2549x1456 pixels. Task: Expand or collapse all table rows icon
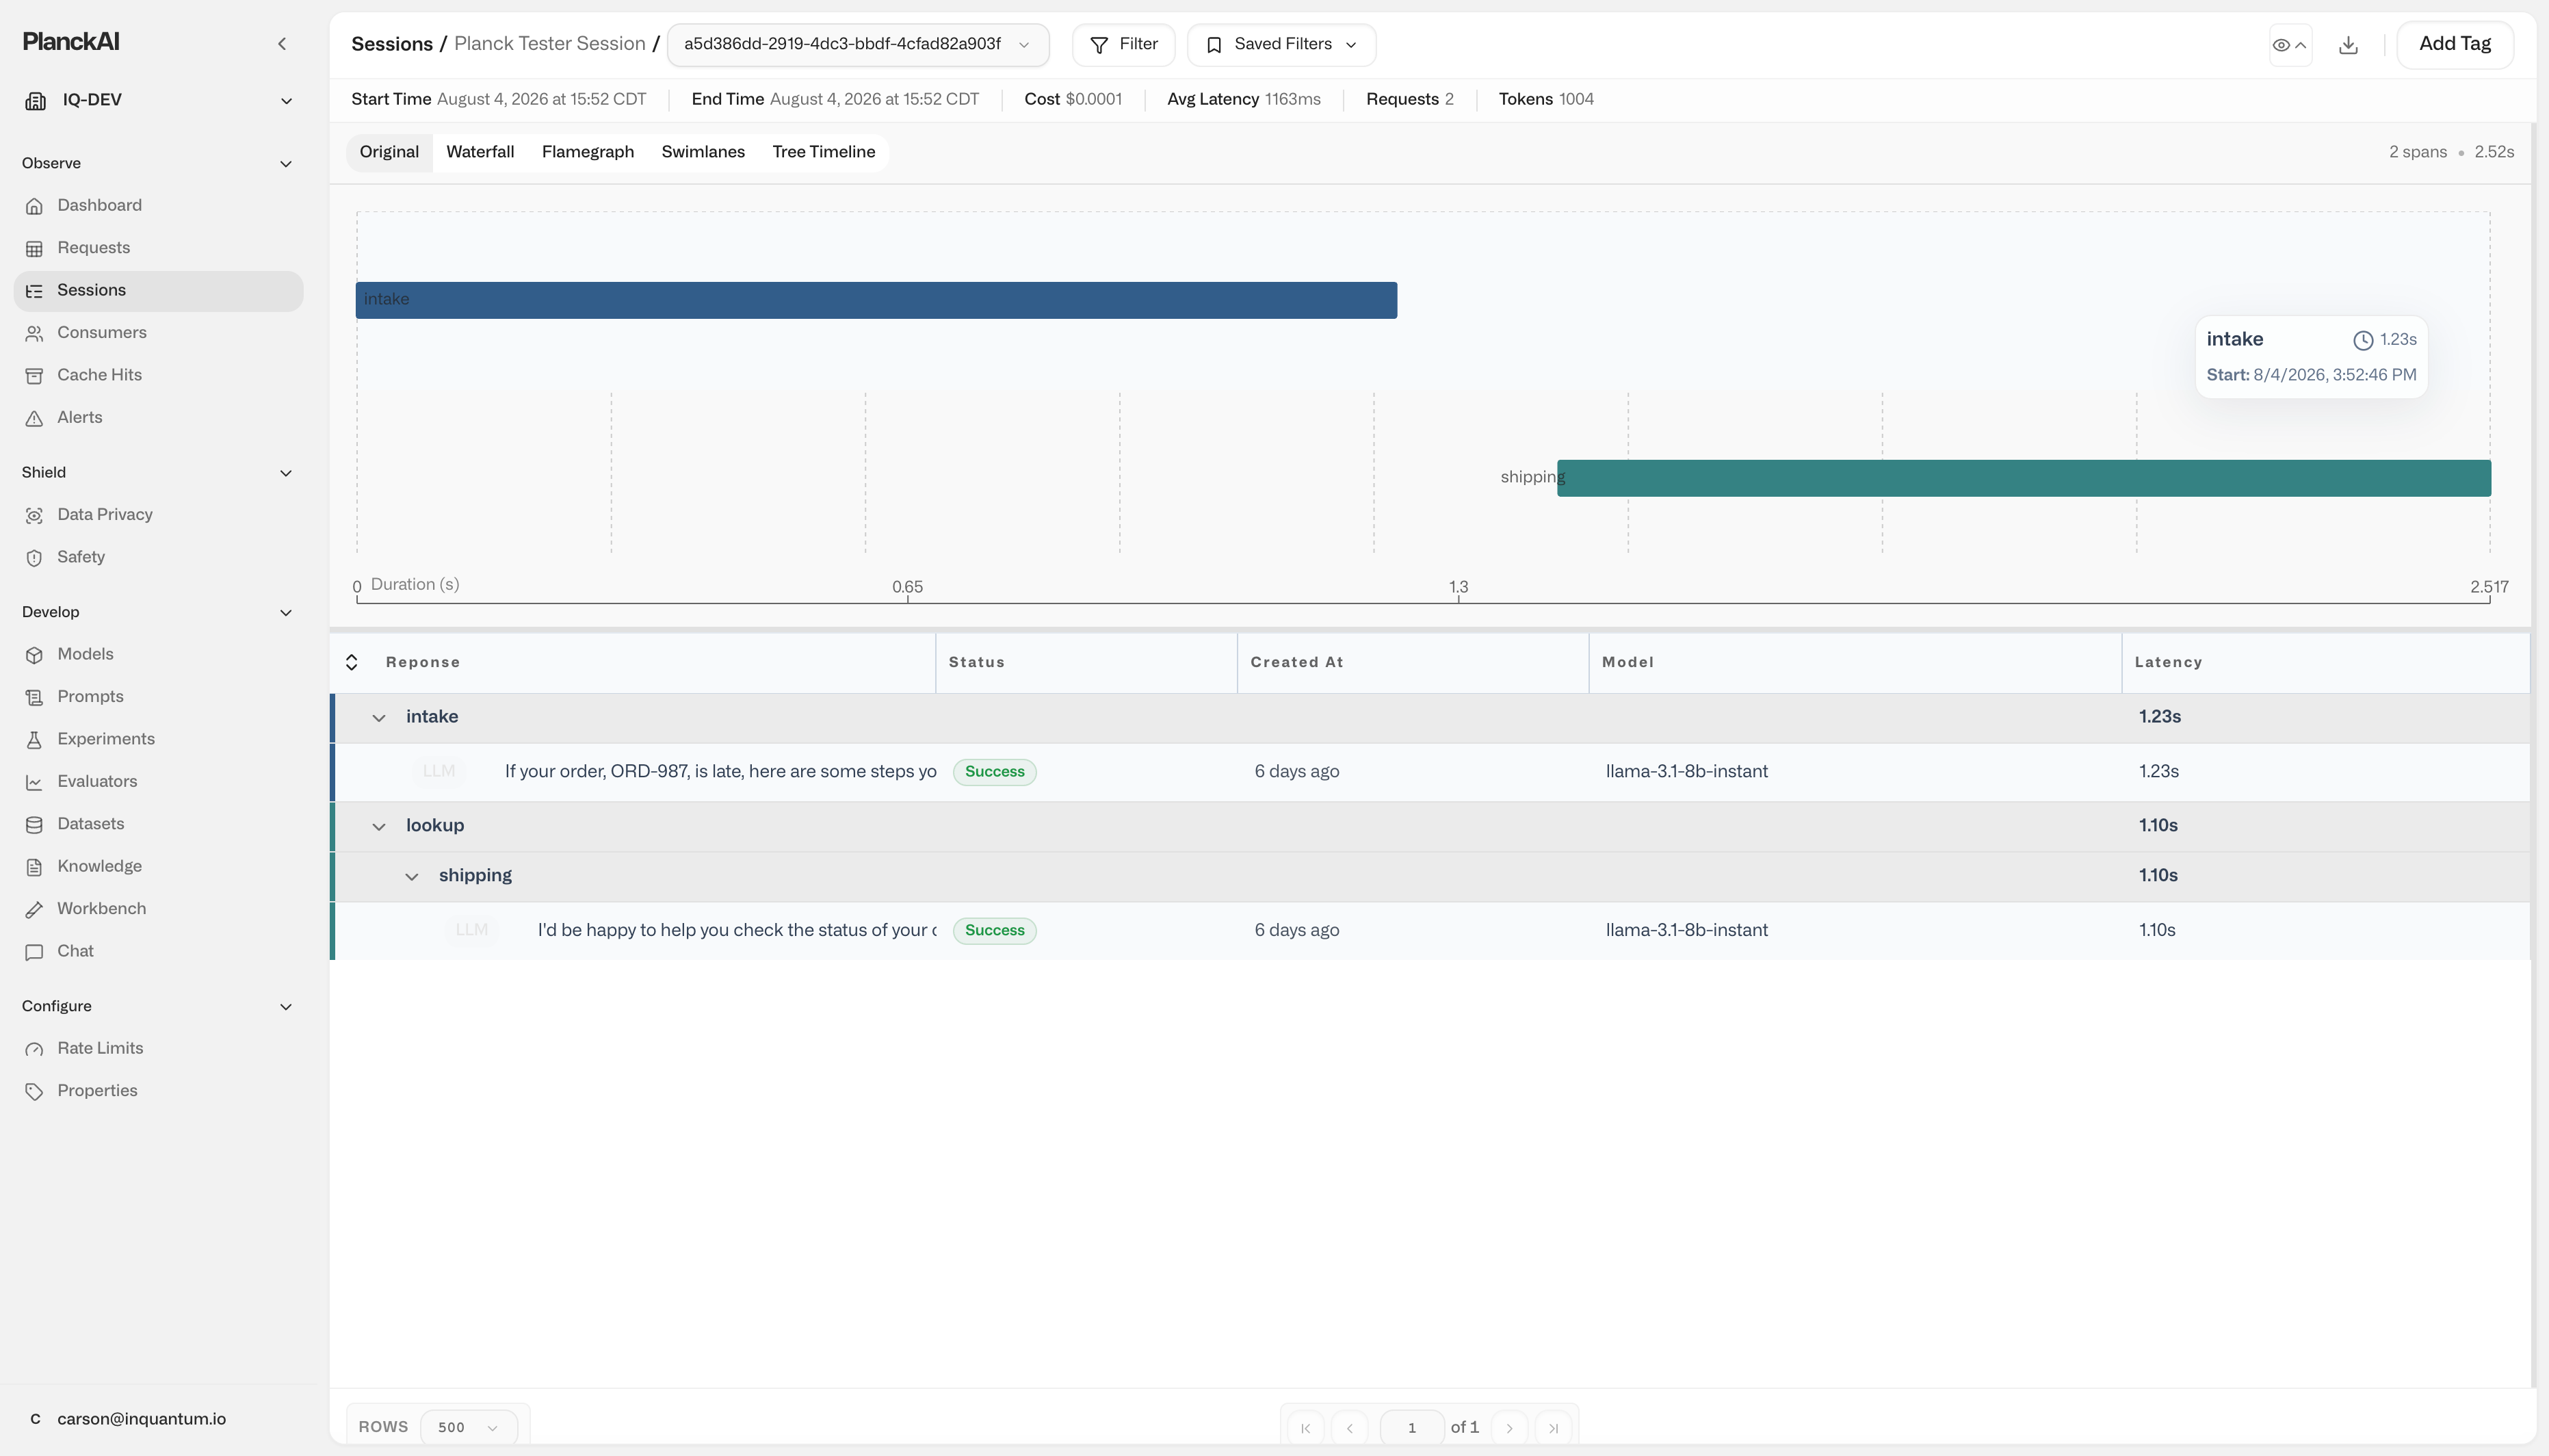pyautogui.click(x=352, y=662)
